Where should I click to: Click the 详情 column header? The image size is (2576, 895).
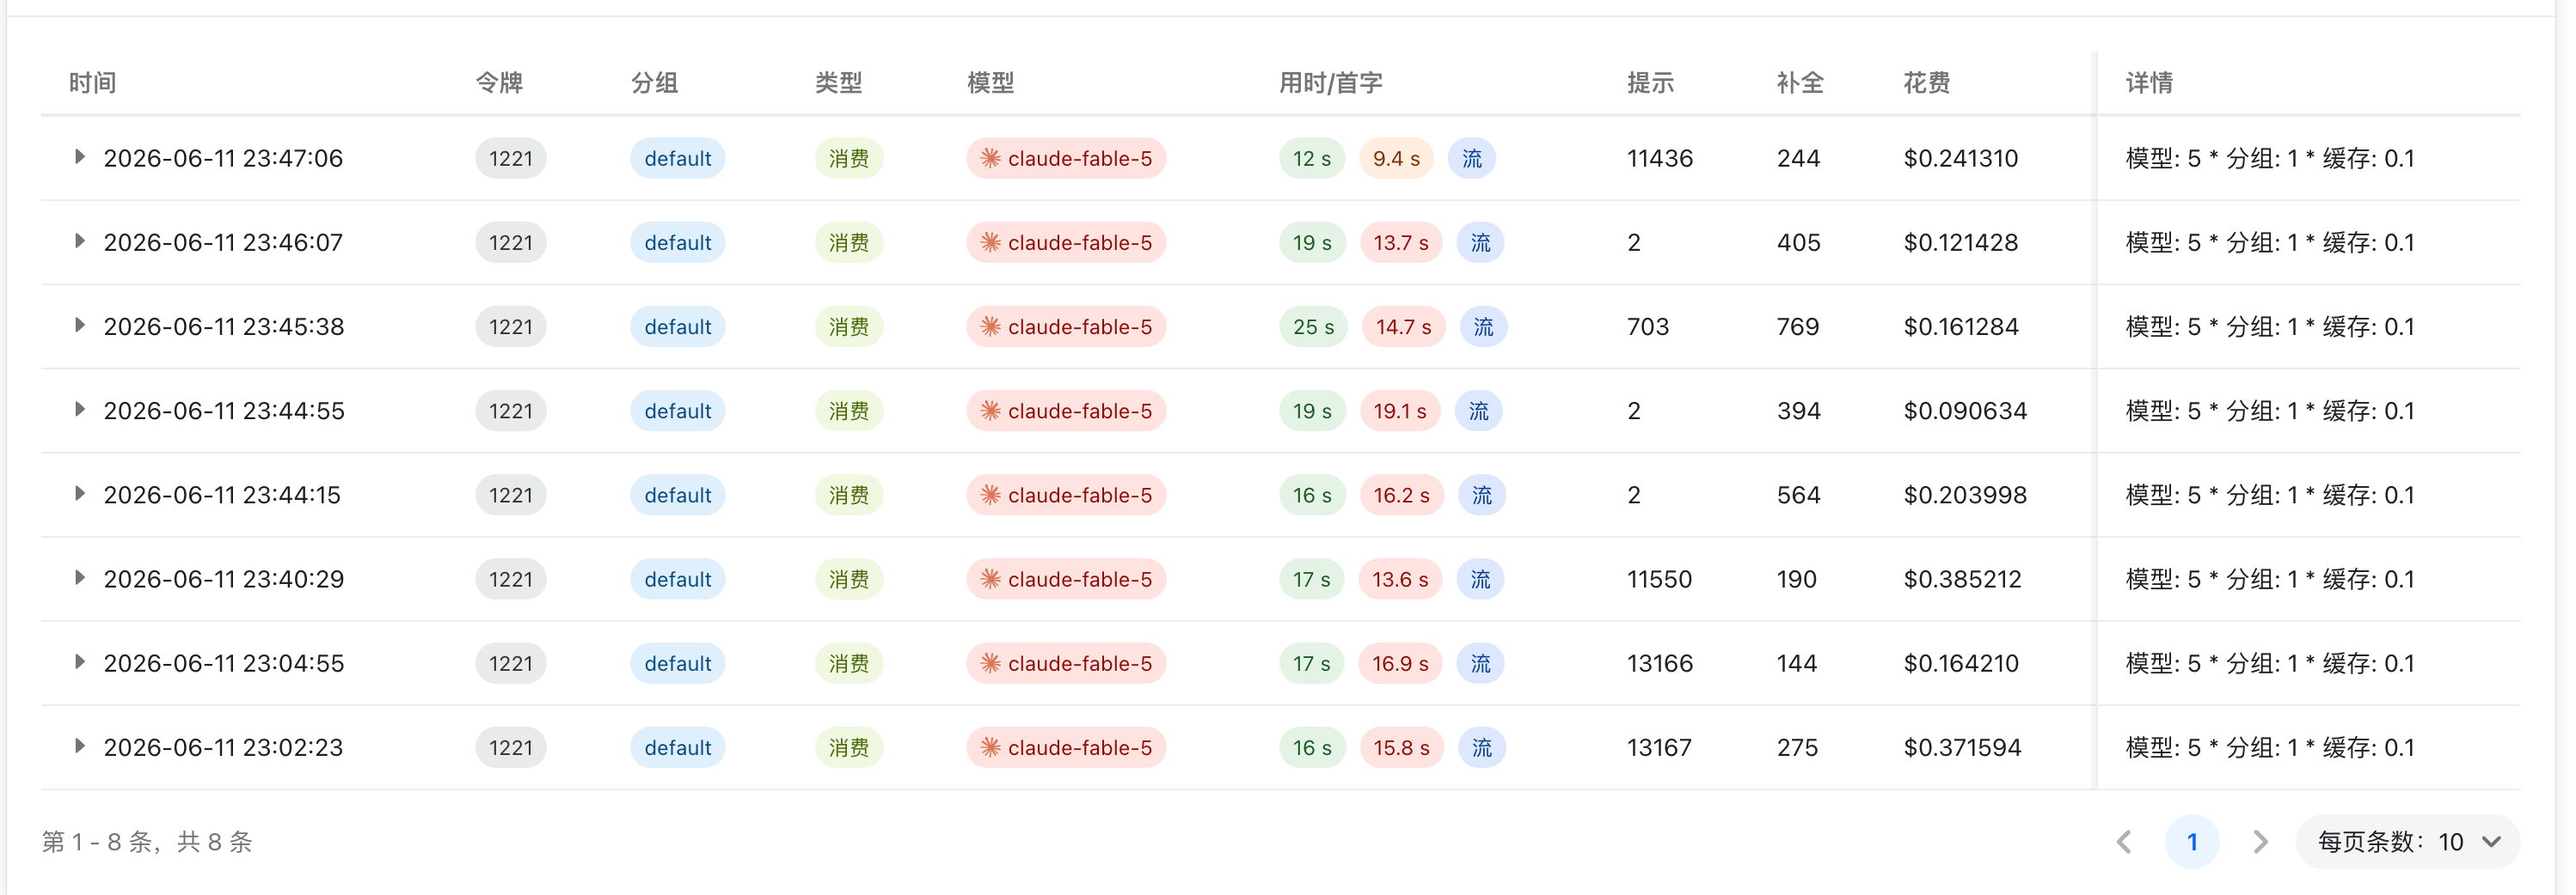pyautogui.click(x=2149, y=83)
